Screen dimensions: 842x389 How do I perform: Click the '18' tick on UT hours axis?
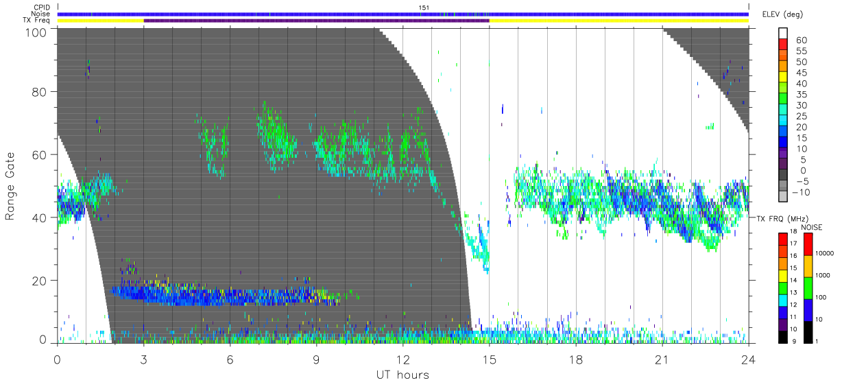[x=575, y=358]
